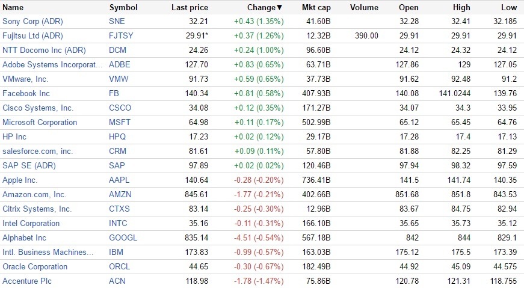Open the Facebook Inc stock page
Image resolution: width=524 pixels, height=288 pixels.
point(26,94)
